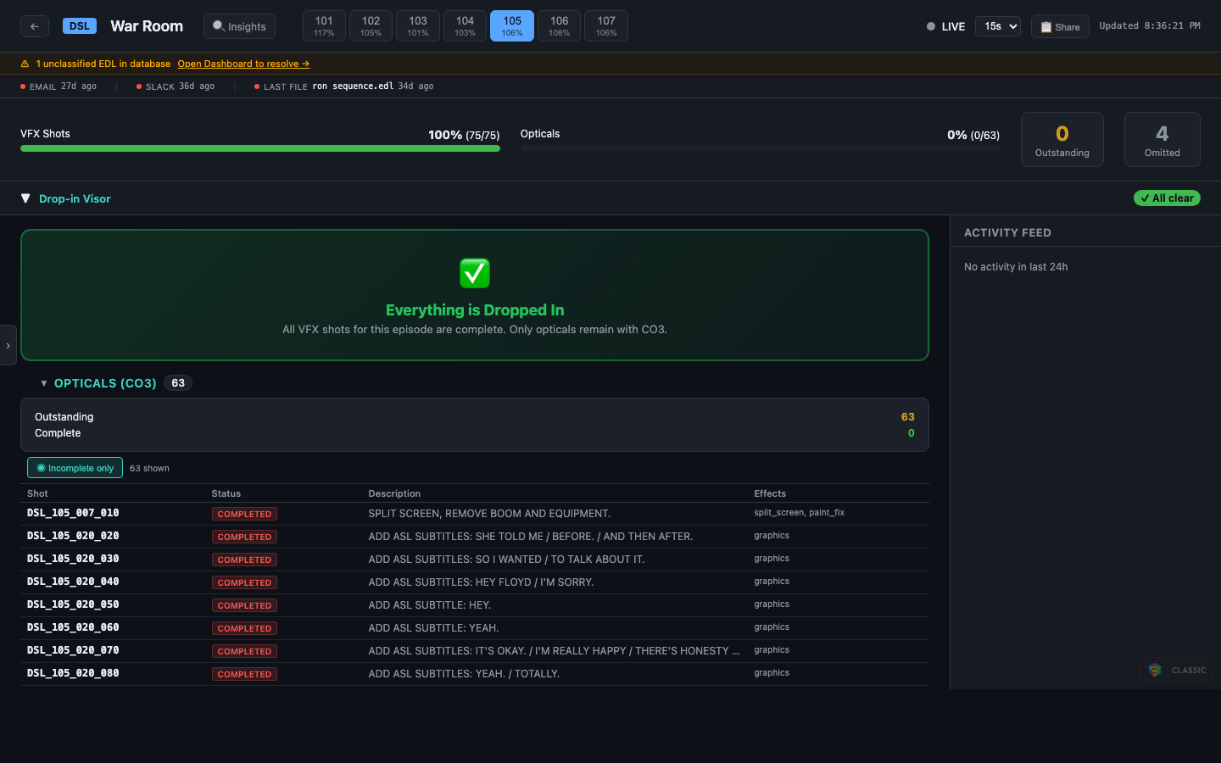The width and height of the screenshot is (1221, 763).
Task: Click the green checkmark icon
Action: 475,273
